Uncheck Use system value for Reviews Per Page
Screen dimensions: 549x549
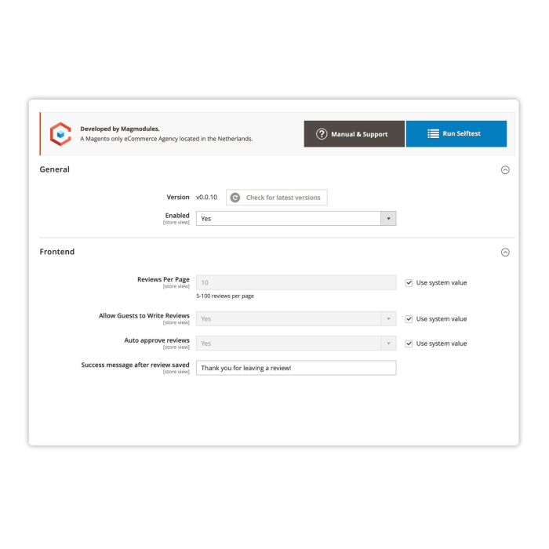click(409, 283)
